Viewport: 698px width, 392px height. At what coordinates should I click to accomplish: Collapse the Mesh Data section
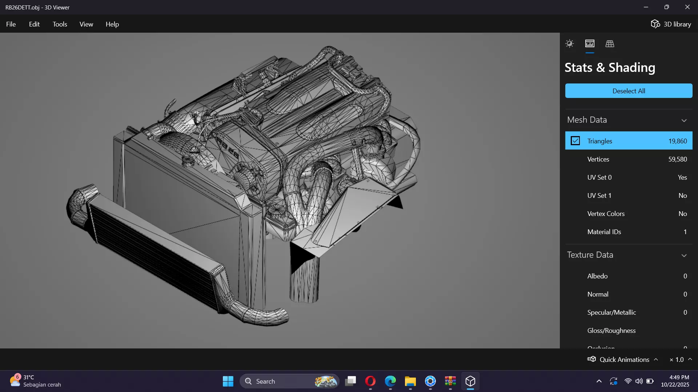coord(684,120)
